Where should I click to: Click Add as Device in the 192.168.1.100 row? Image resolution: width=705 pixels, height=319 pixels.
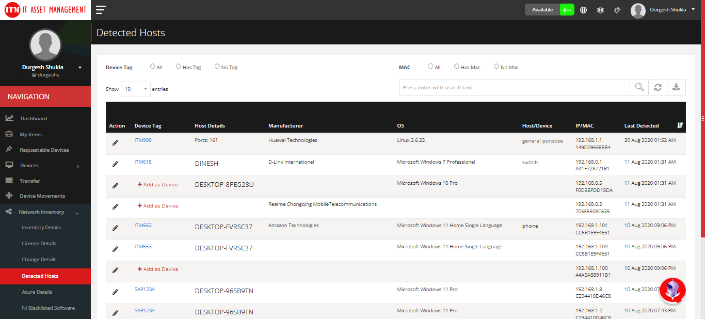(x=158, y=269)
